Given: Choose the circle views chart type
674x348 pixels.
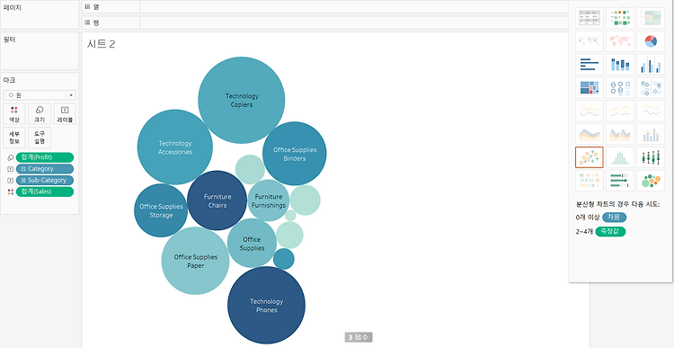Looking at the screenshot, I should pos(620,88).
